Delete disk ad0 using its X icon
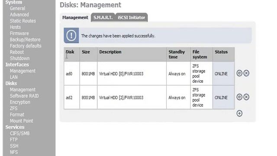The image size is (277, 156). click(246, 73)
